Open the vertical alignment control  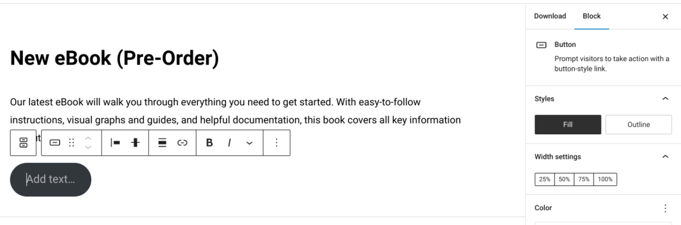pyautogui.click(x=135, y=143)
